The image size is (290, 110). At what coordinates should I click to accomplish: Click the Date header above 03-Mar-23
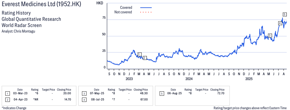pos(20,90)
